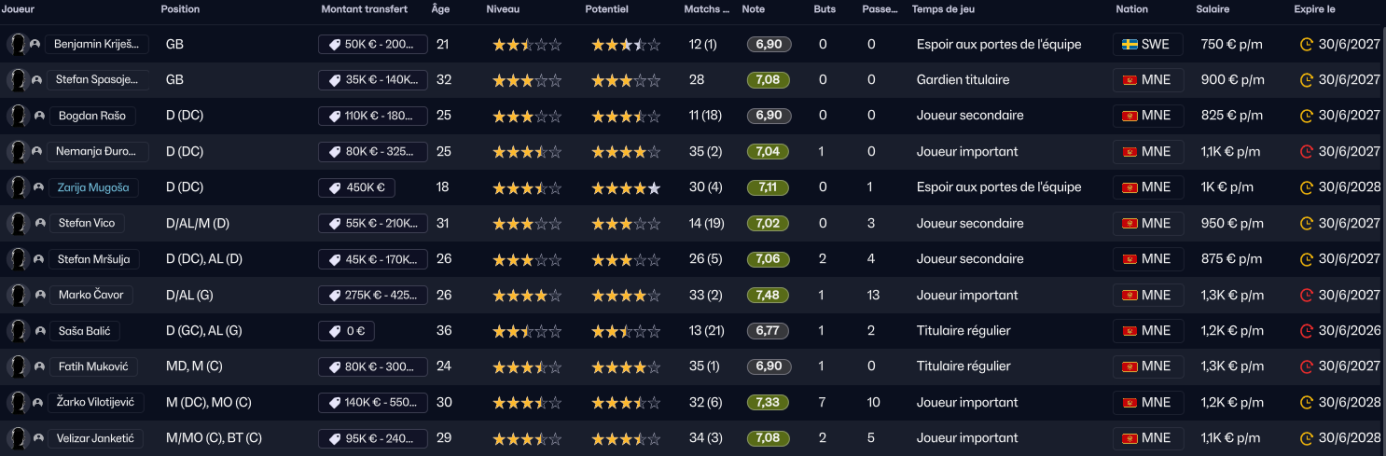Screen dimensions: 1386x456
Task: Click red contract clock icon for Nemanja Đuro...
Action: [x=1307, y=152]
